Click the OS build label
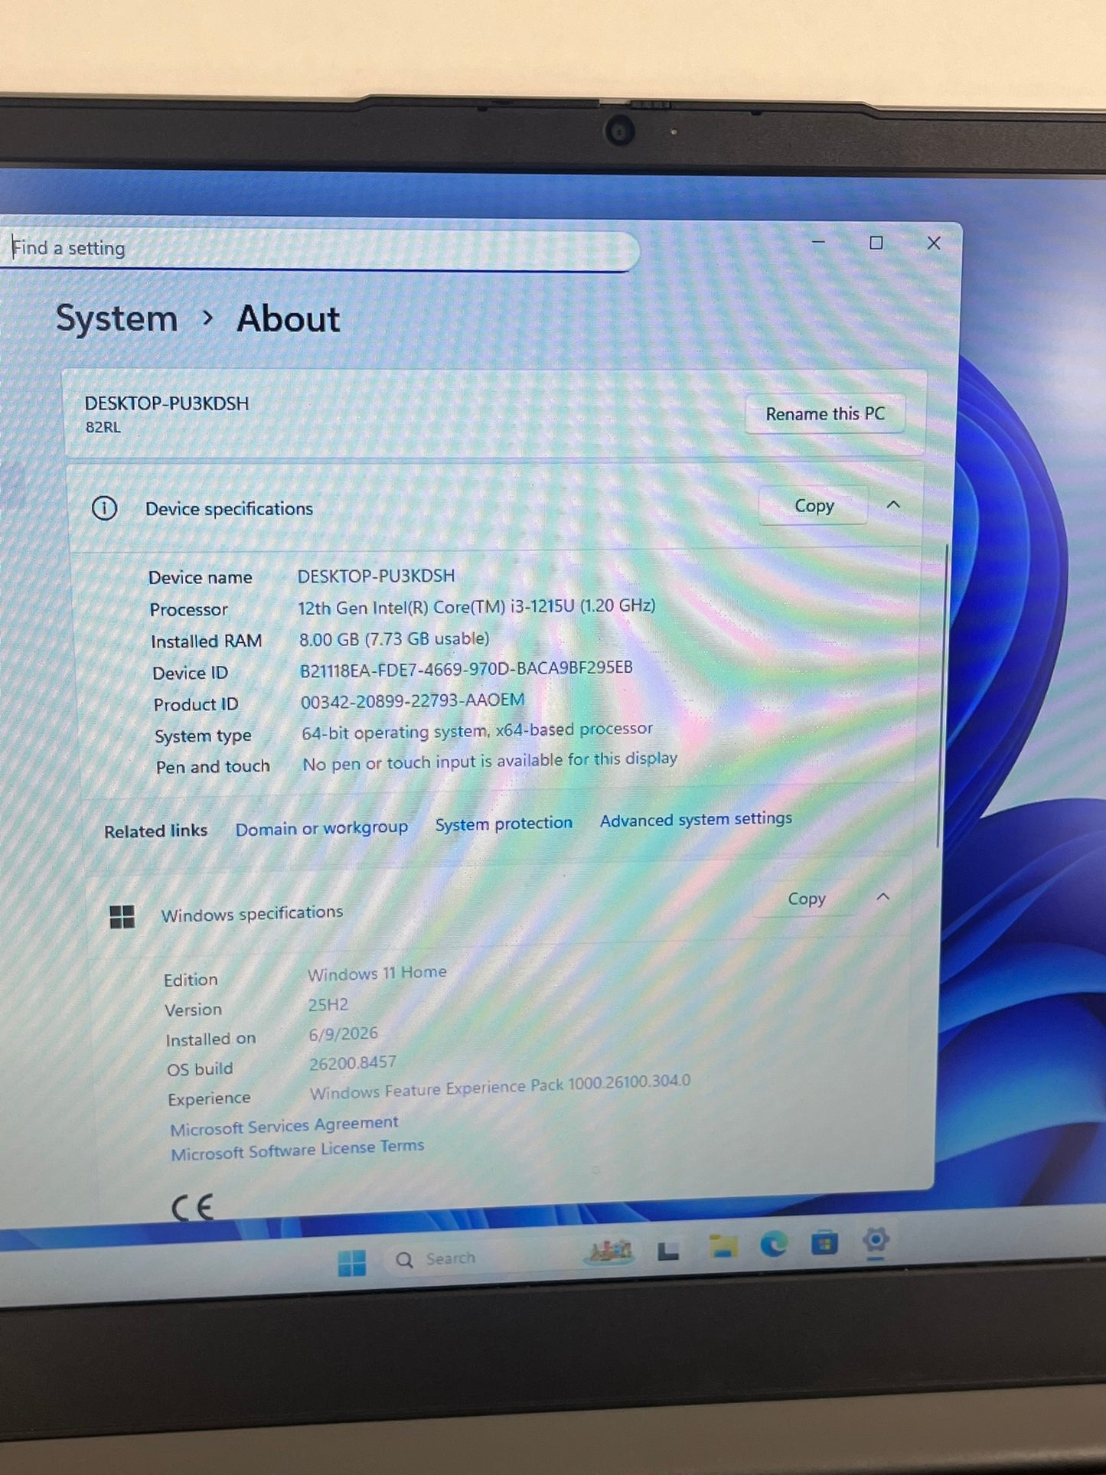Screen dimensions: 1106x1475 [200, 1069]
